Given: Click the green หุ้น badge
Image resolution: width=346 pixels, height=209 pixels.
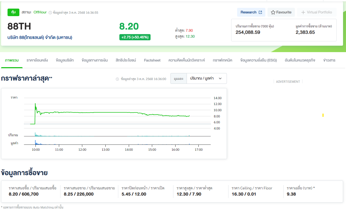Looking at the screenshot, I should (13, 12).
